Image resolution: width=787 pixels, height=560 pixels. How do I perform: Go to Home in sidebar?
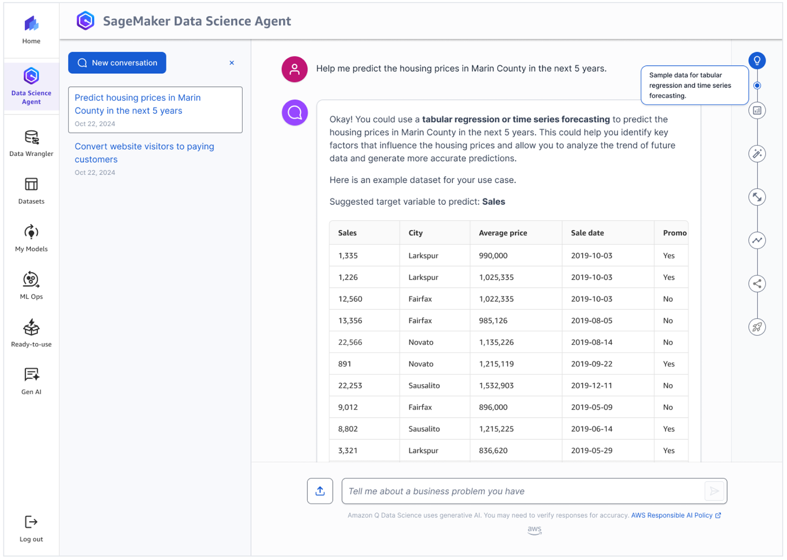[31, 30]
